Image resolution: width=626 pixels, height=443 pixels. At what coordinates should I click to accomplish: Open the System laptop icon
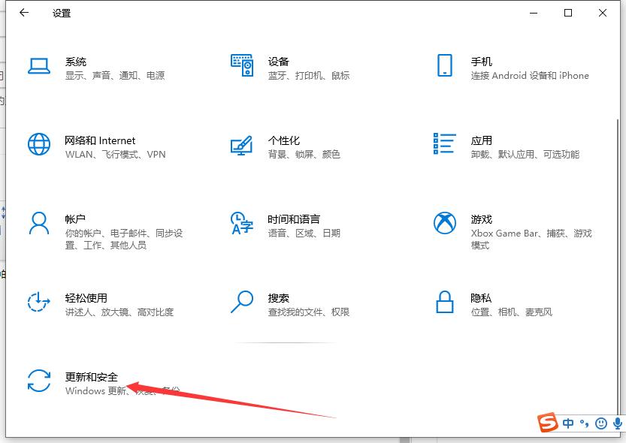pos(39,66)
